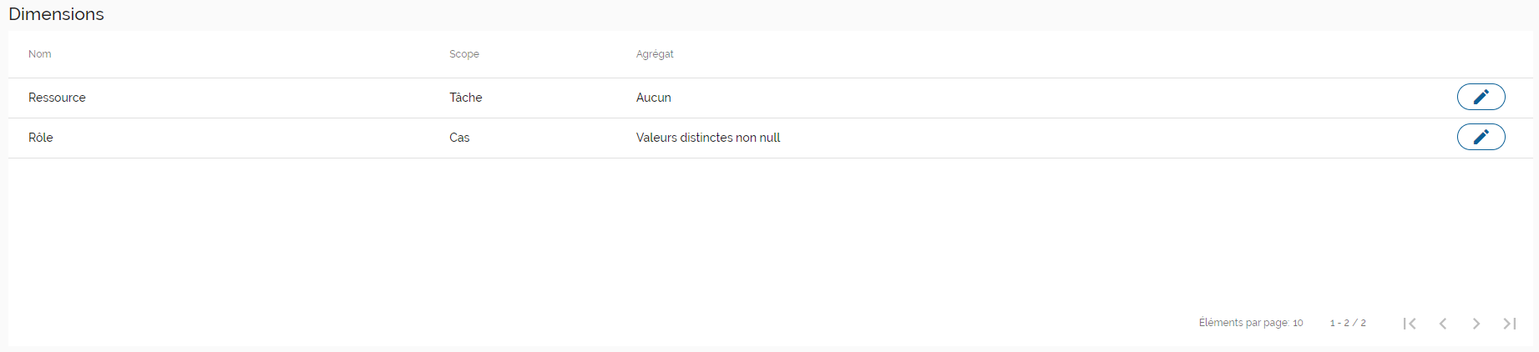Click the Dimensions section title

pos(56,14)
